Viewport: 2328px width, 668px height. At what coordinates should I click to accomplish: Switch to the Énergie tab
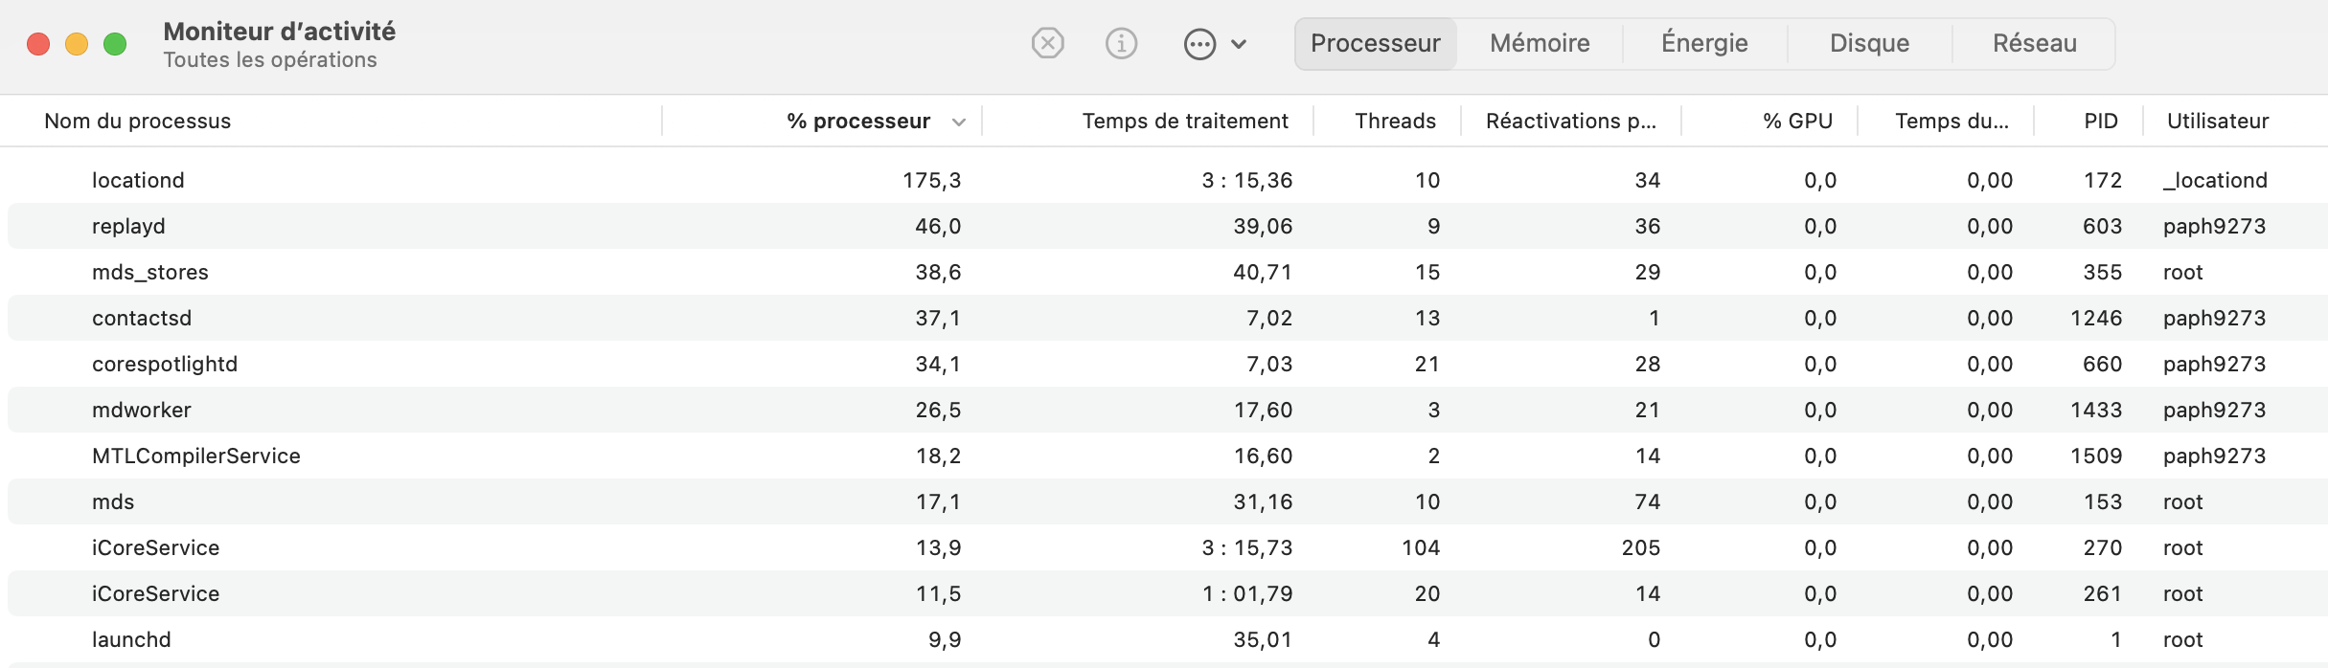(x=1704, y=43)
